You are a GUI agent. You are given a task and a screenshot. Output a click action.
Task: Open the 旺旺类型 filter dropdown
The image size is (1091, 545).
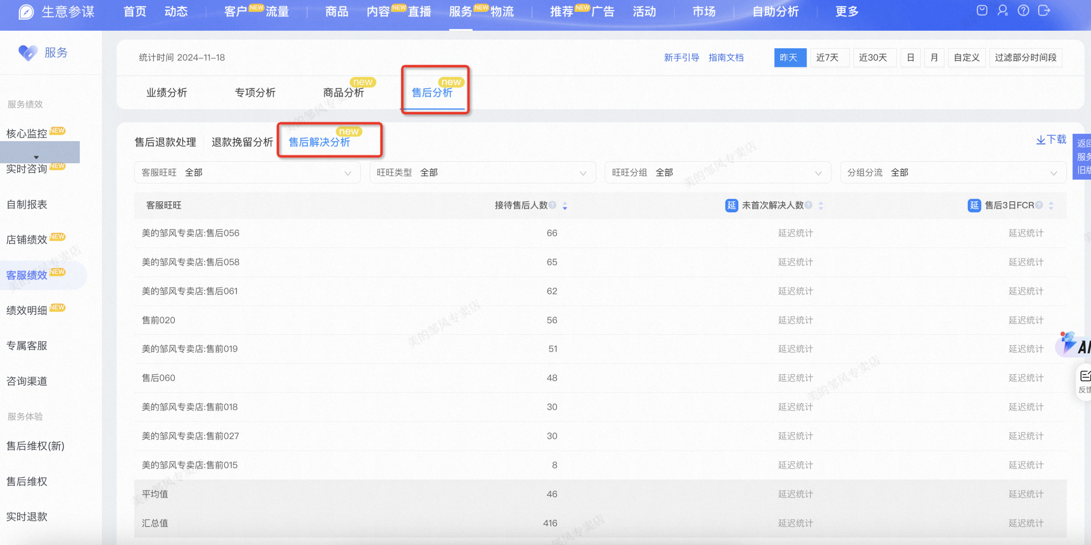click(x=482, y=173)
